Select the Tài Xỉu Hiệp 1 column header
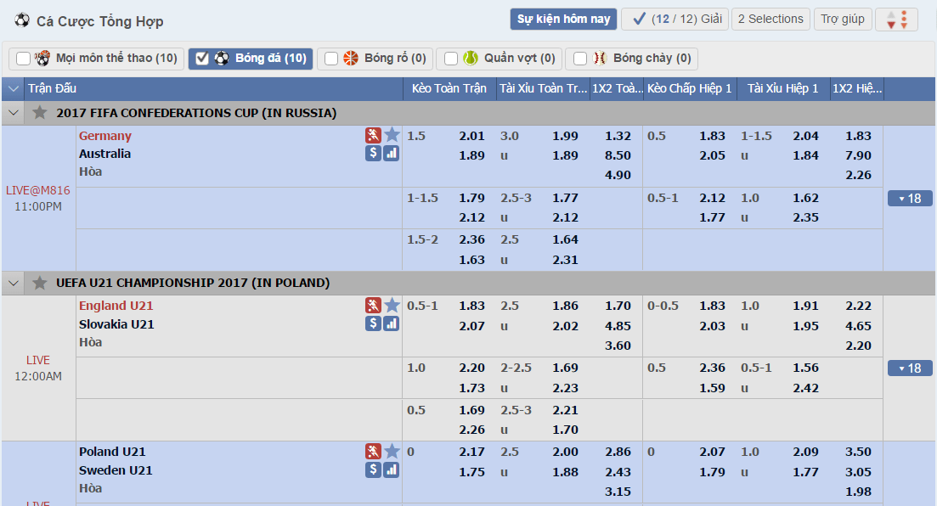 pos(783,89)
